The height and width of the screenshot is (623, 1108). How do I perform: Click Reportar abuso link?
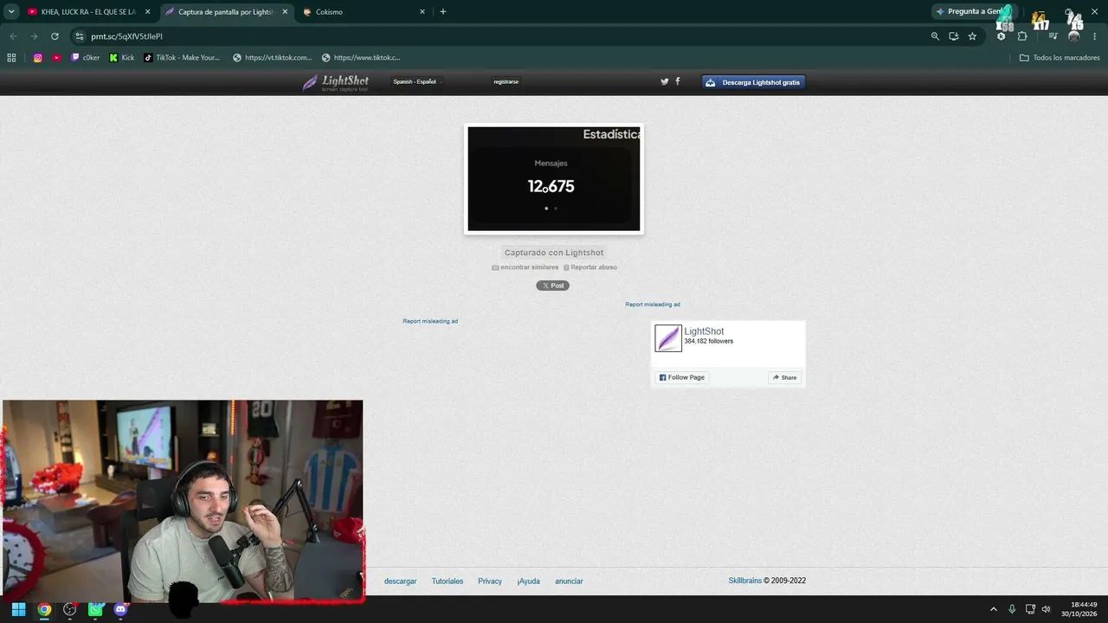click(590, 267)
